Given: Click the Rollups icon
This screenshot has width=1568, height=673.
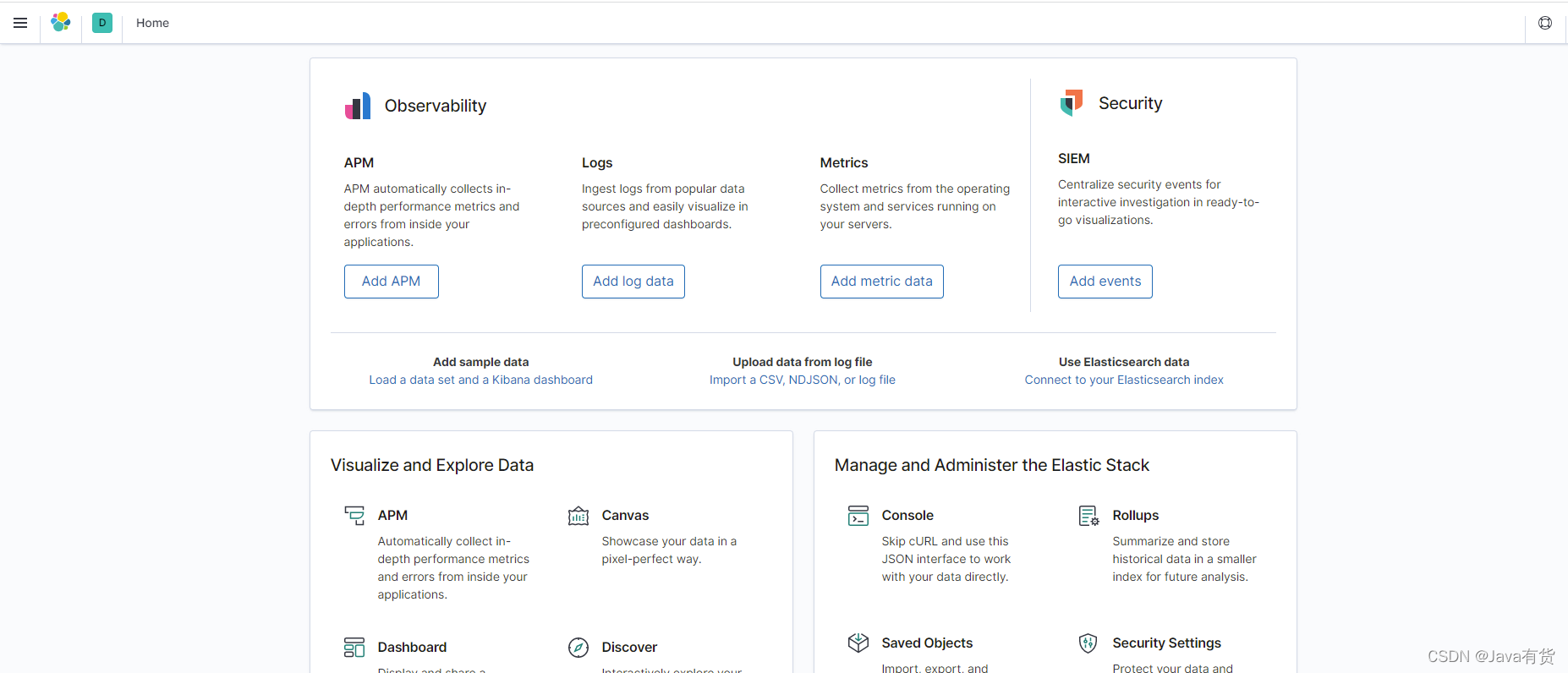Looking at the screenshot, I should tap(1089, 515).
